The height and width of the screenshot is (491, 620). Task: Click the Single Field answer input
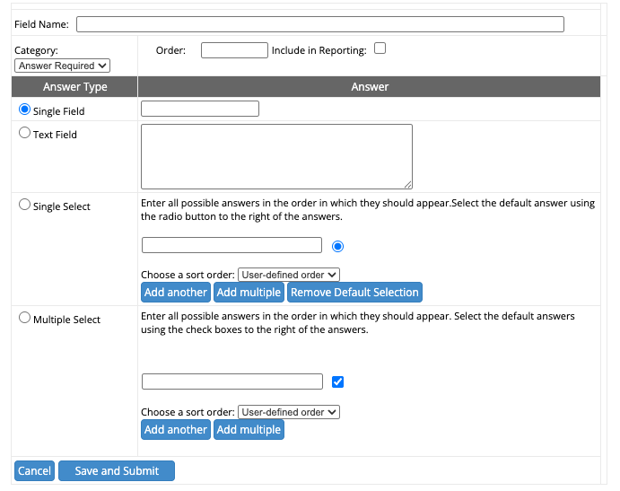click(200, 109)
